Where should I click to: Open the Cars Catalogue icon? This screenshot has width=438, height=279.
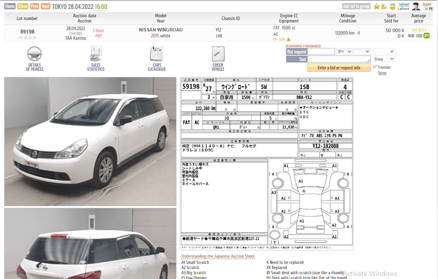(x=157, y=54)
